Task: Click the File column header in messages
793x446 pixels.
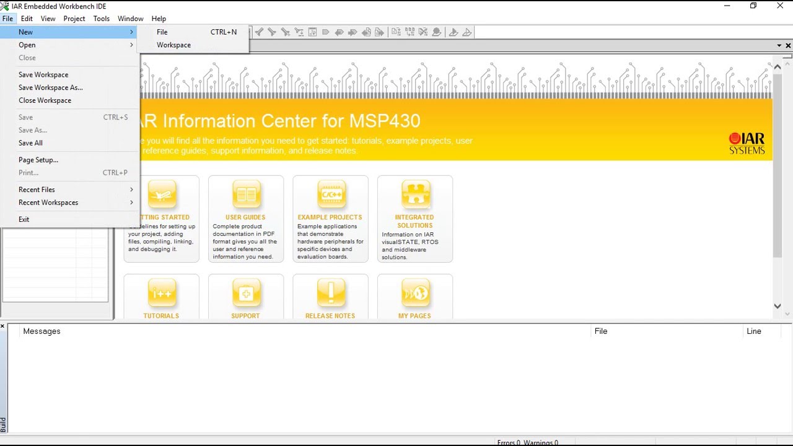Action: [666, 331]
